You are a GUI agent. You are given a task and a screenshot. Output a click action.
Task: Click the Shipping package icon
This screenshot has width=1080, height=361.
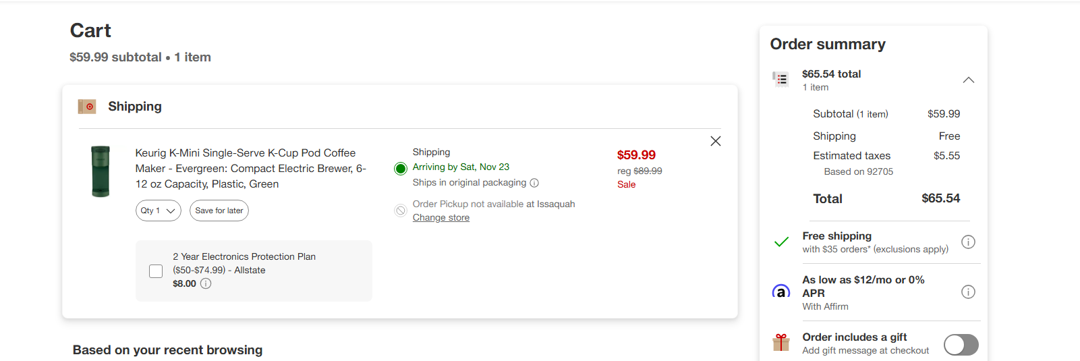coord(87,107)
